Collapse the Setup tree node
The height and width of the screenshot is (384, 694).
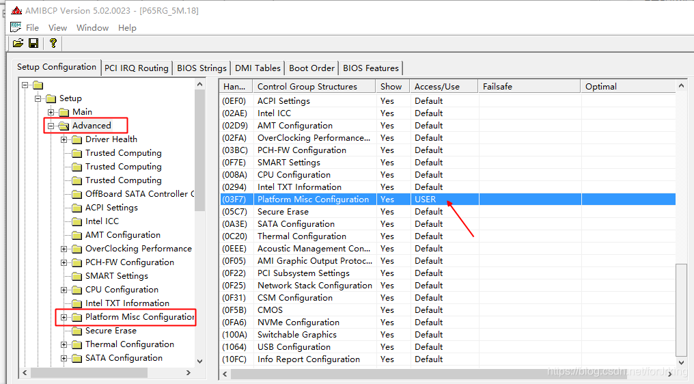[x=38, y=98]
